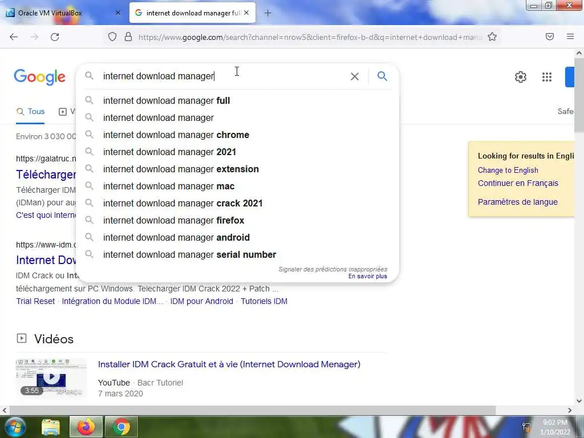The image size is (584, 438).
Task: Click 'Continuer en Français'
Action: pyautogui.click(x=518, y=183)
